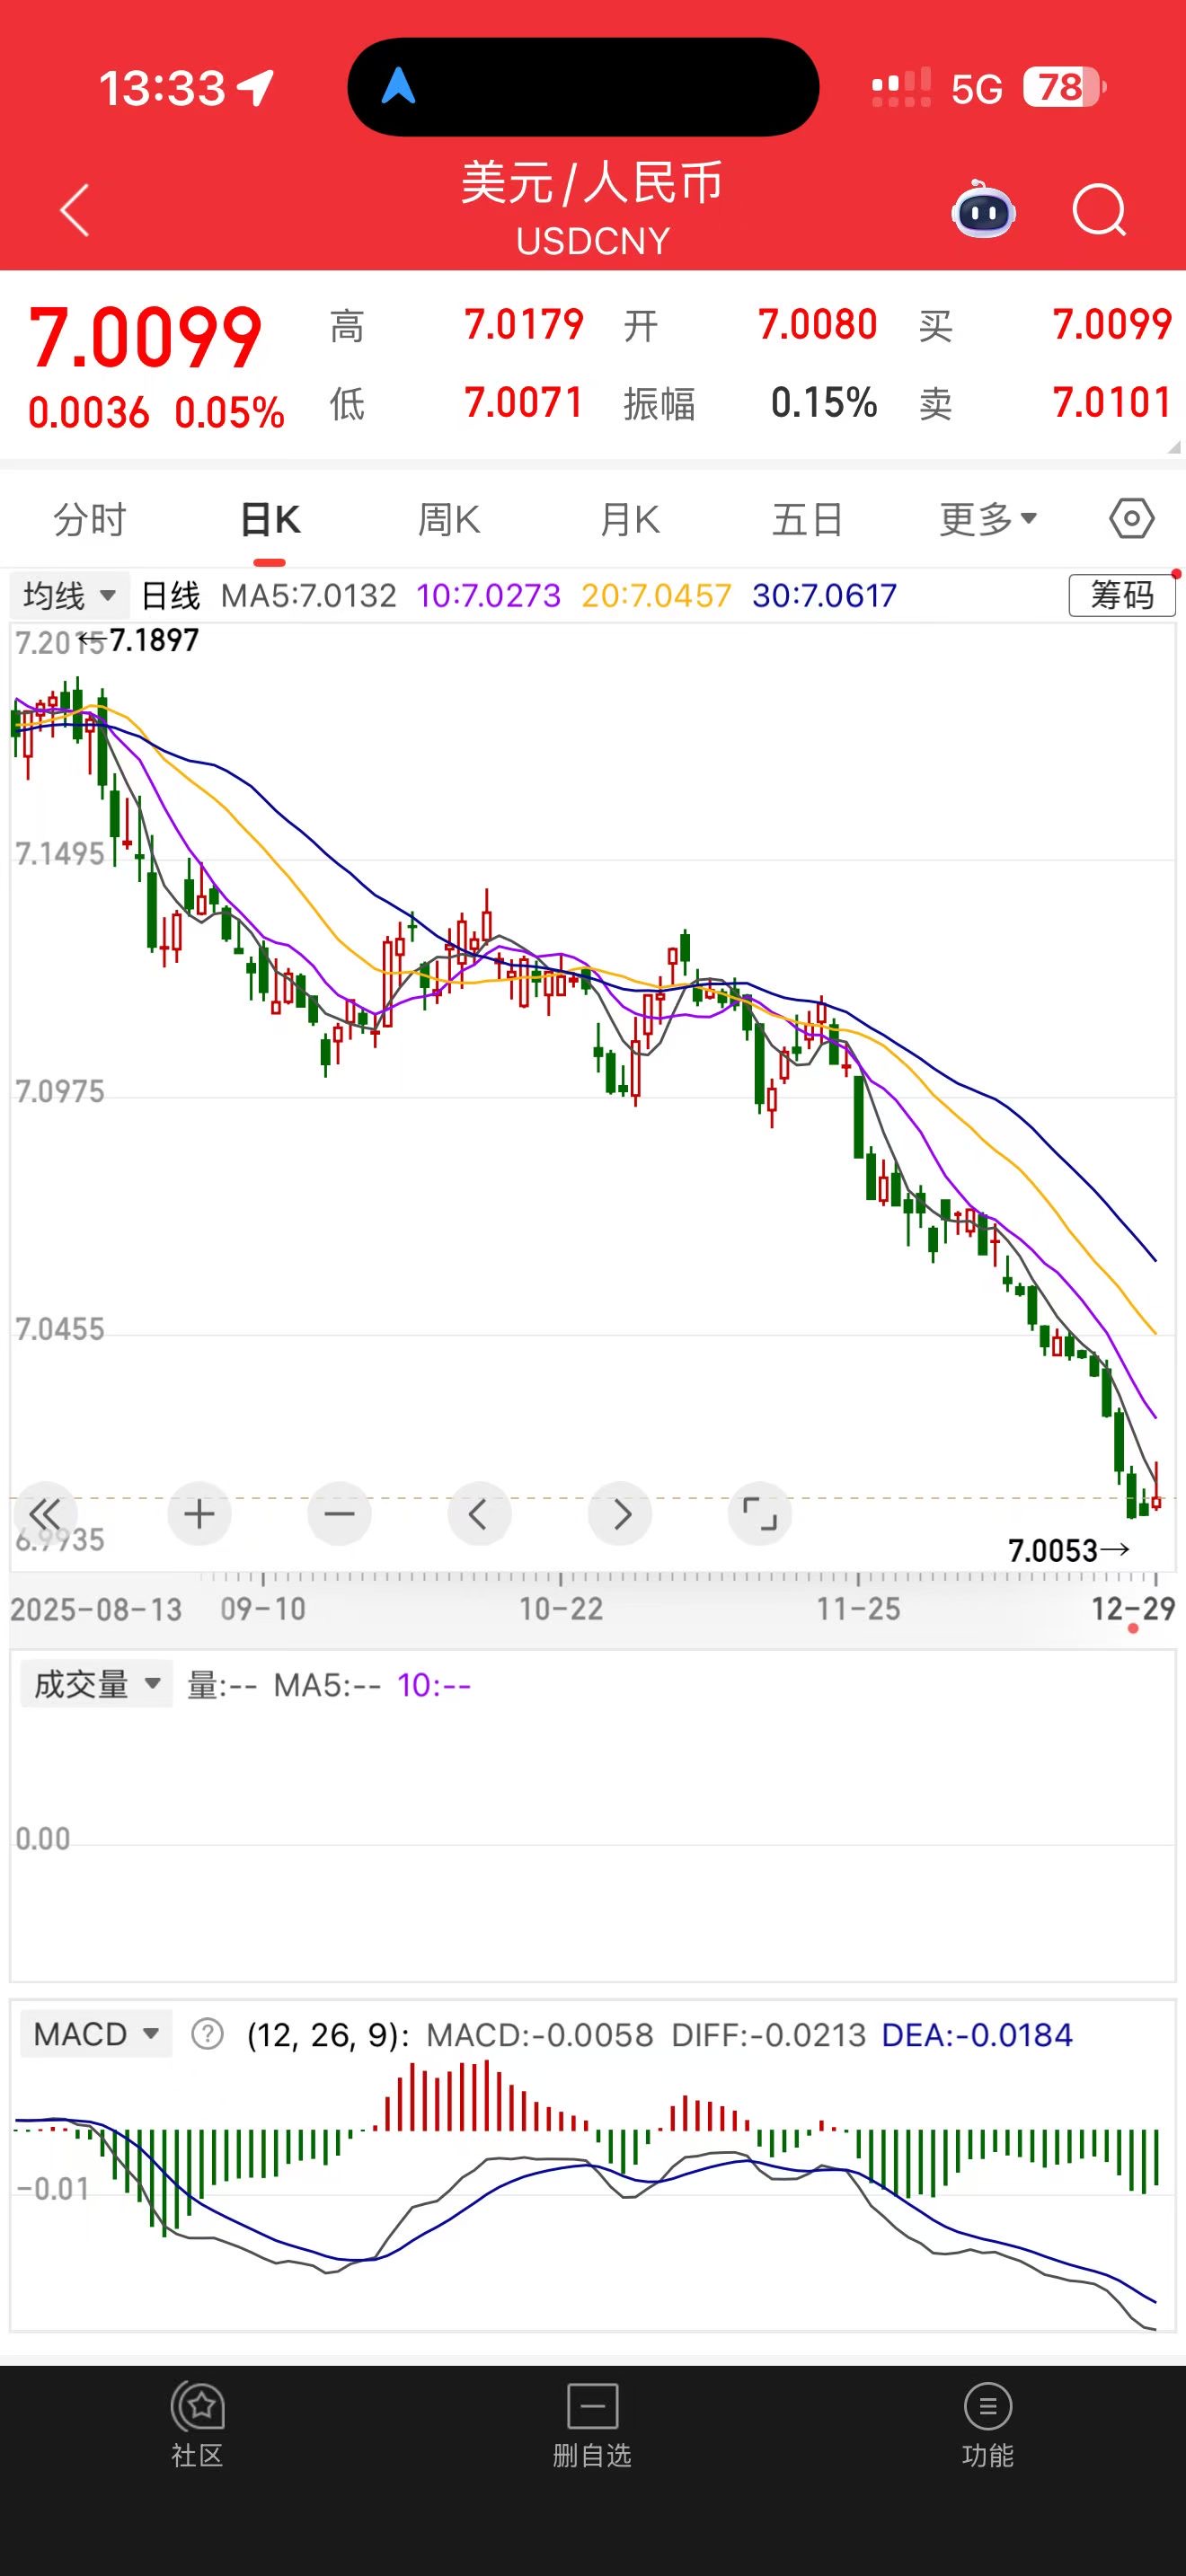Collapse chart controls with double-arrow icon
Screen dimensions: 1186x2576
(44, 1514)
